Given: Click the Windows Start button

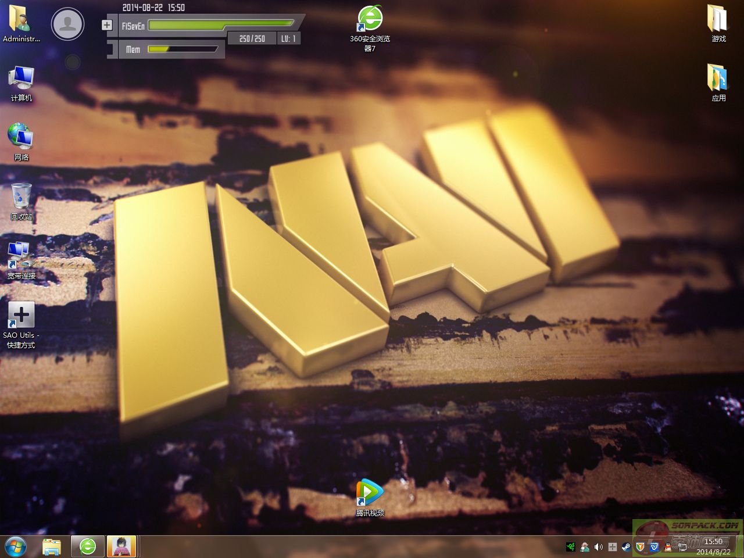Looking at the screenshot, I should 16,547.
